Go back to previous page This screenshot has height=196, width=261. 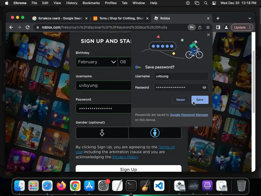click(11, 27)
